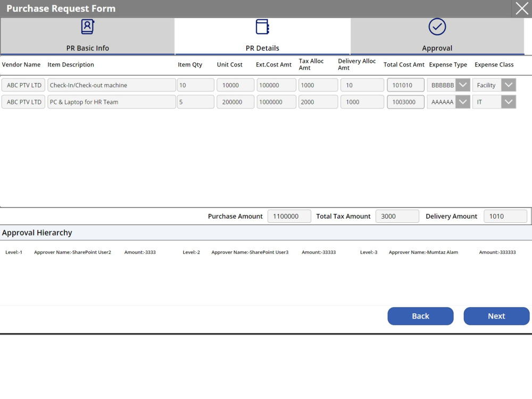Click the Back button
532x399 pixels.
point(420,316)
